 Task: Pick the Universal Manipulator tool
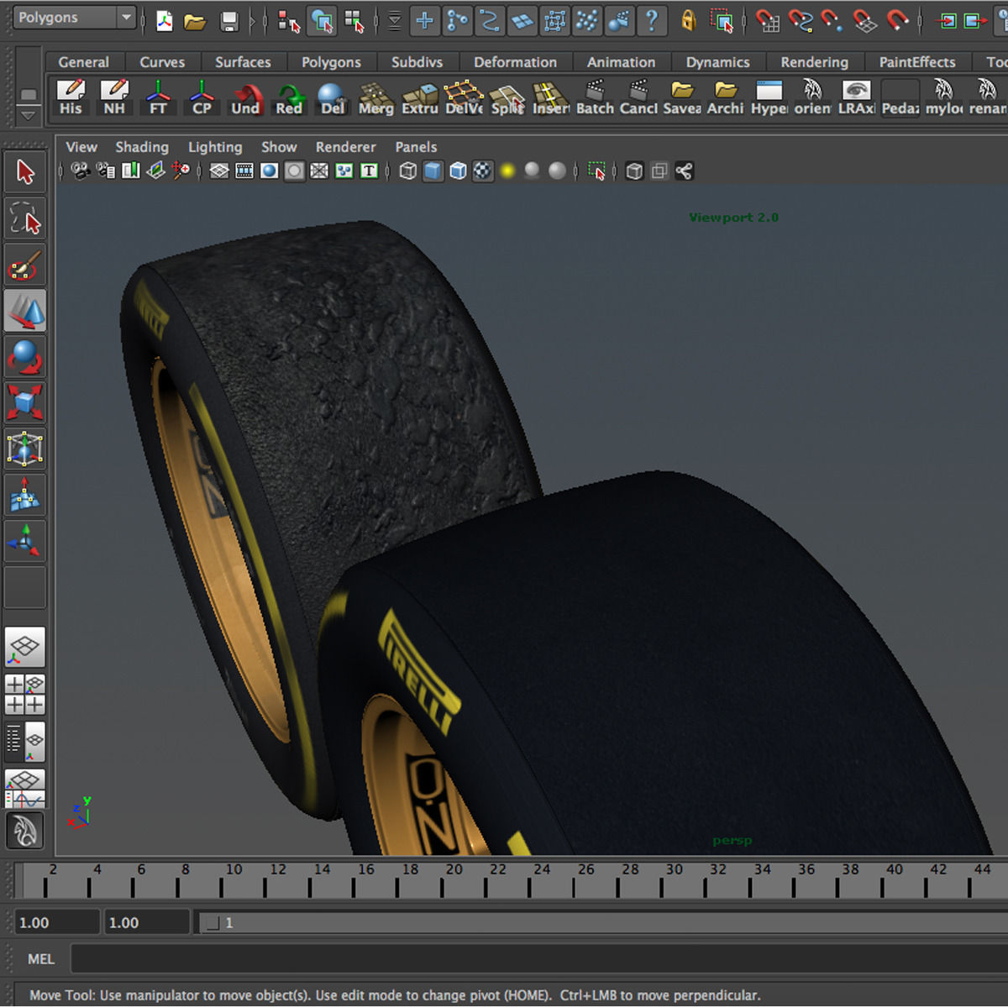pyautogui.click(x=25, y=448)
